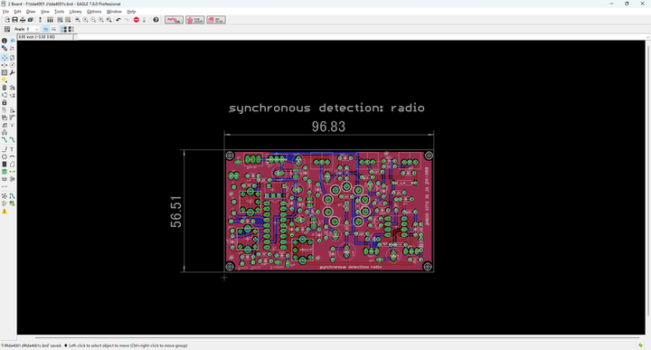The height and width of the screenshot is (350, 651).
Task: Run the DRC warning-triangle tool
Action: pos(5,211)
